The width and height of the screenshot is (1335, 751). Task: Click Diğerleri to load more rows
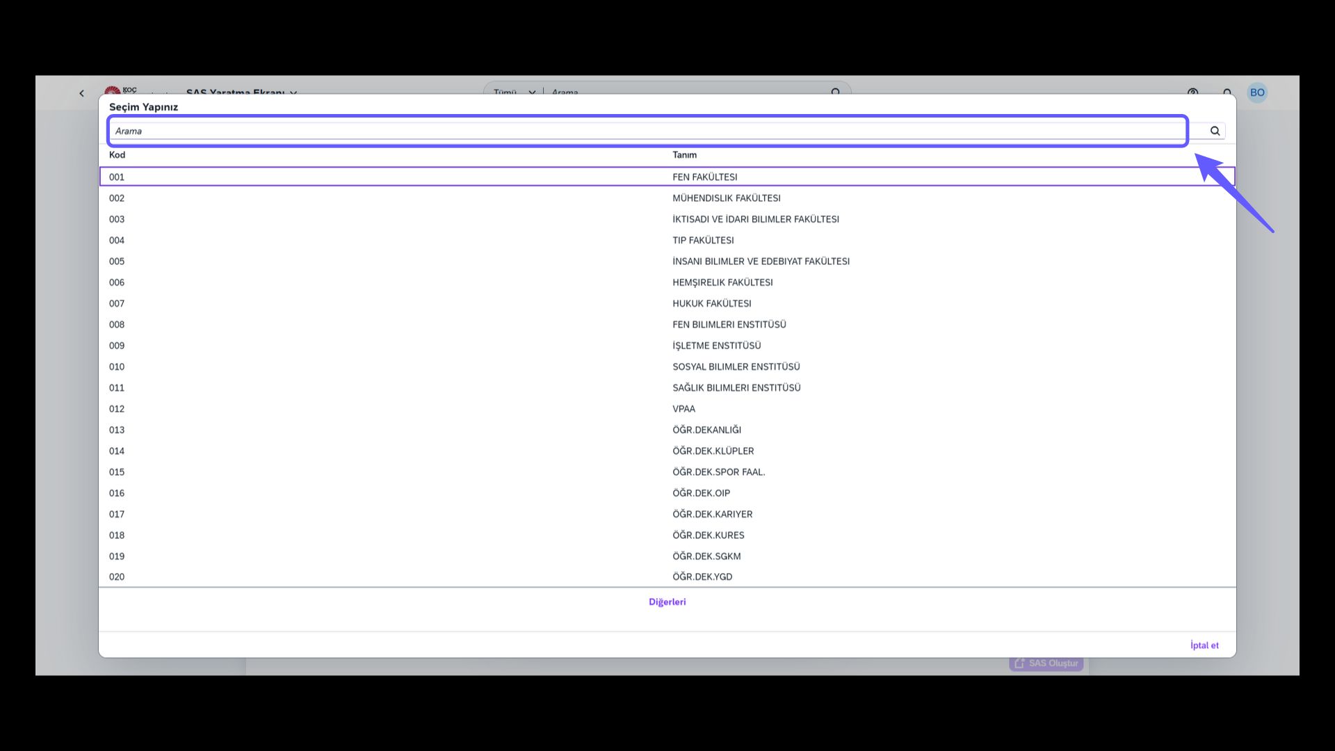pyautogui.click(x=667, y=602)
